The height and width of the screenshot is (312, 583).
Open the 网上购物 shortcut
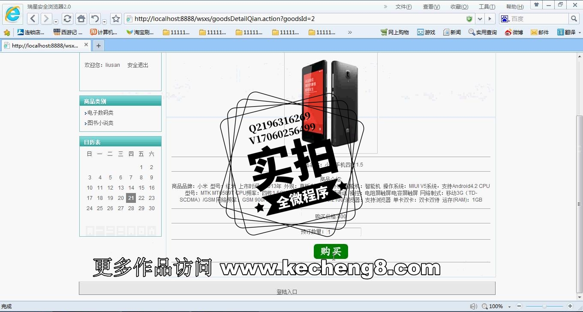(394, 32)
